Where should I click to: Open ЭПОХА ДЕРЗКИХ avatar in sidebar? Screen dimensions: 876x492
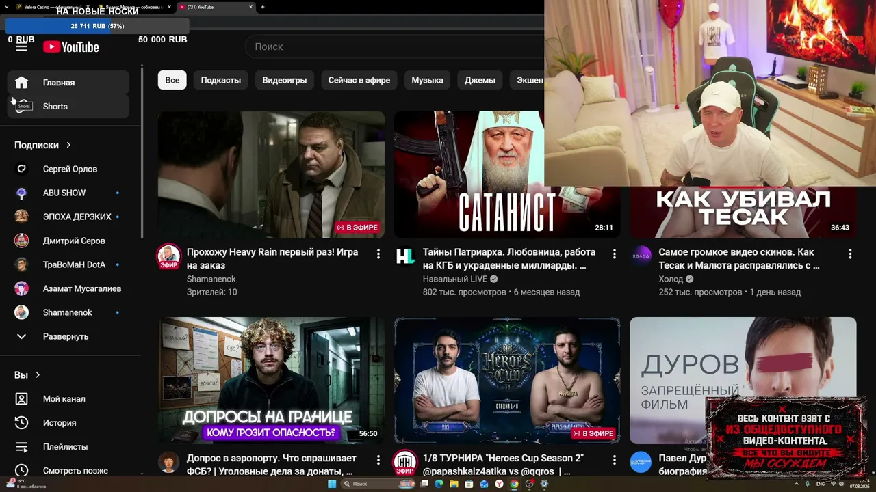point(22,217)
